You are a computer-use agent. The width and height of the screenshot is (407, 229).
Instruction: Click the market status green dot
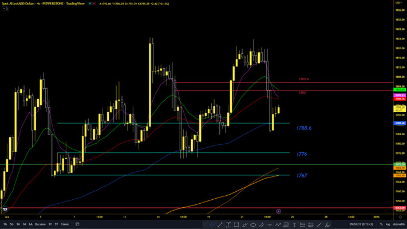[90, 3]
